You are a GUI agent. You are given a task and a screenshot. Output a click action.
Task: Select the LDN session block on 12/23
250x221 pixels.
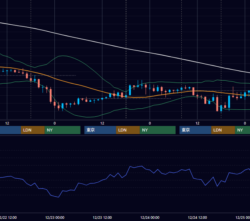click(x=128, y=130)
